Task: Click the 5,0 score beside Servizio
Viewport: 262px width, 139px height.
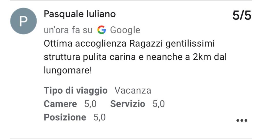Action: [159, 104]
